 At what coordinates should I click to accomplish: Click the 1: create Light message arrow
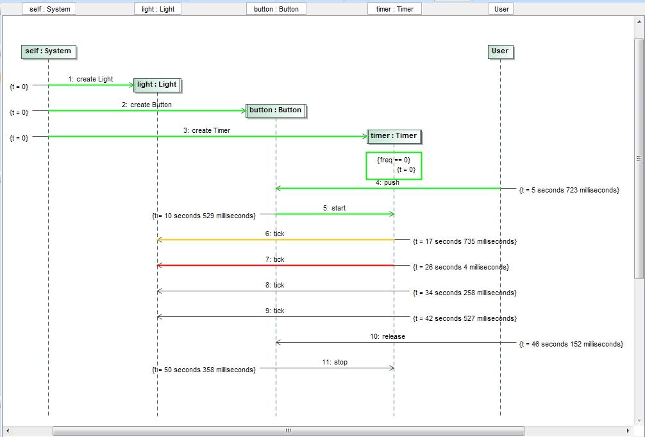90,85
